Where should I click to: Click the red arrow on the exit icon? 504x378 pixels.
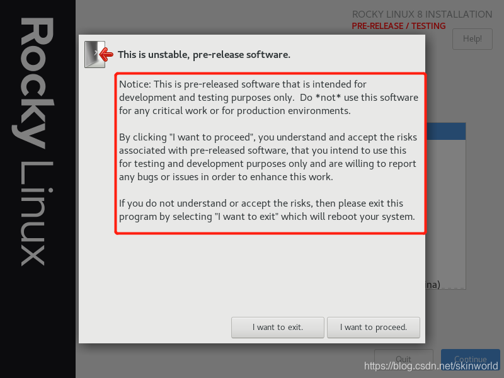[x=106, y=54]
